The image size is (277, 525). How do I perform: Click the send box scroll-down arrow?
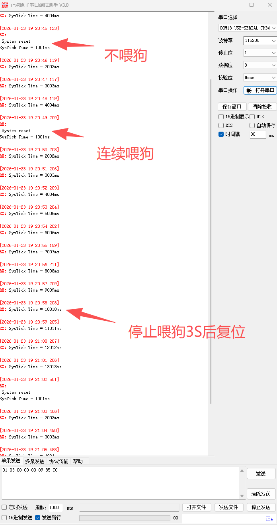(x=242, y=495)
